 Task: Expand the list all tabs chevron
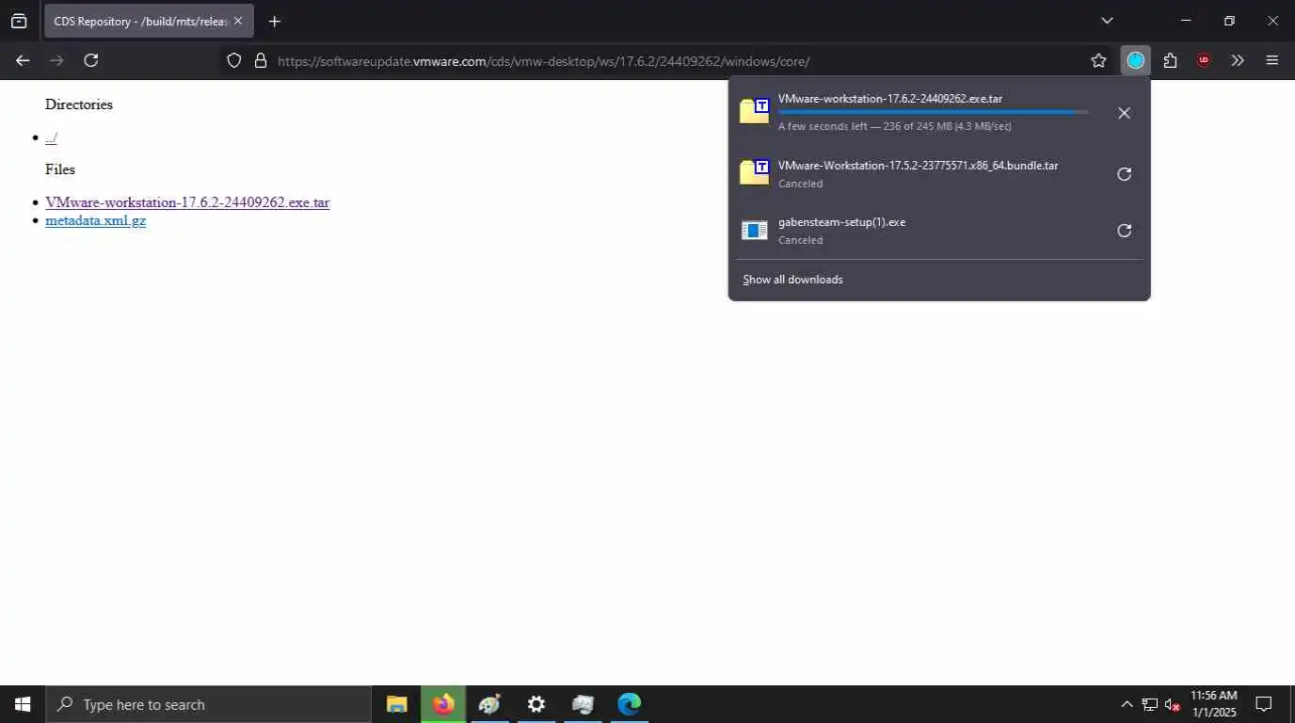point(1107,21)
